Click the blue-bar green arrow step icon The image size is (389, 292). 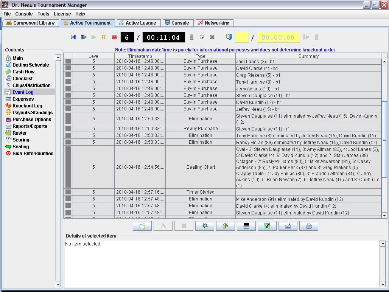click(84, 37)
